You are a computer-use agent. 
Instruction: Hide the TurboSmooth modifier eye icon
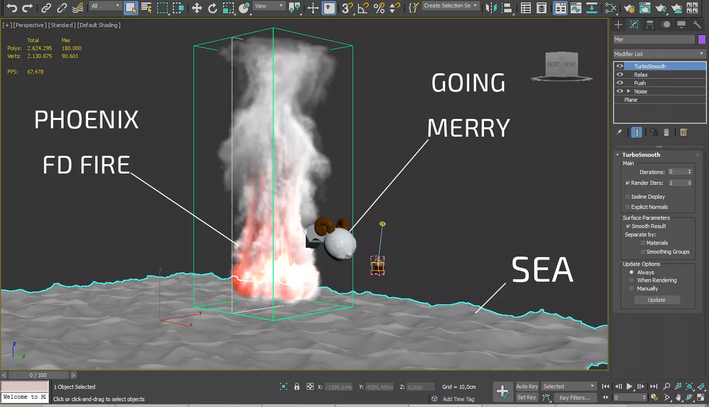(x=620, y=66)
